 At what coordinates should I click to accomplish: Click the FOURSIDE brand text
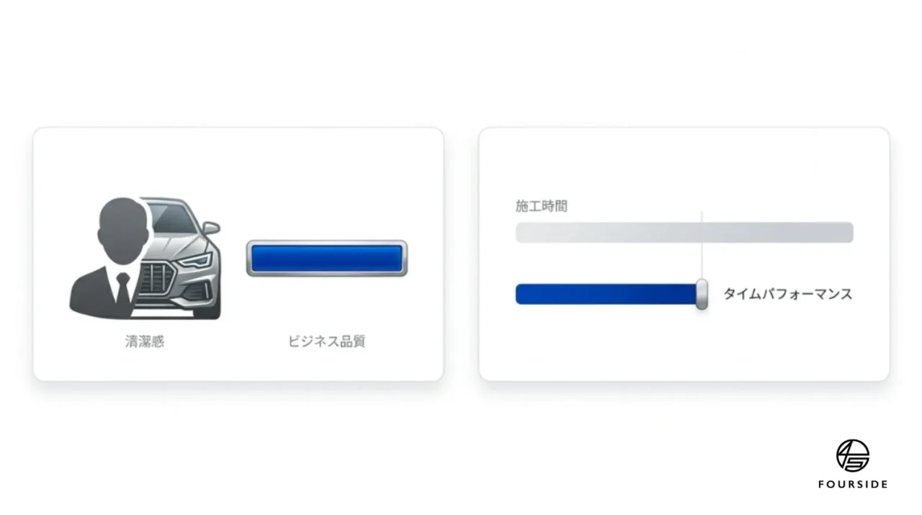tap(853, 485)
